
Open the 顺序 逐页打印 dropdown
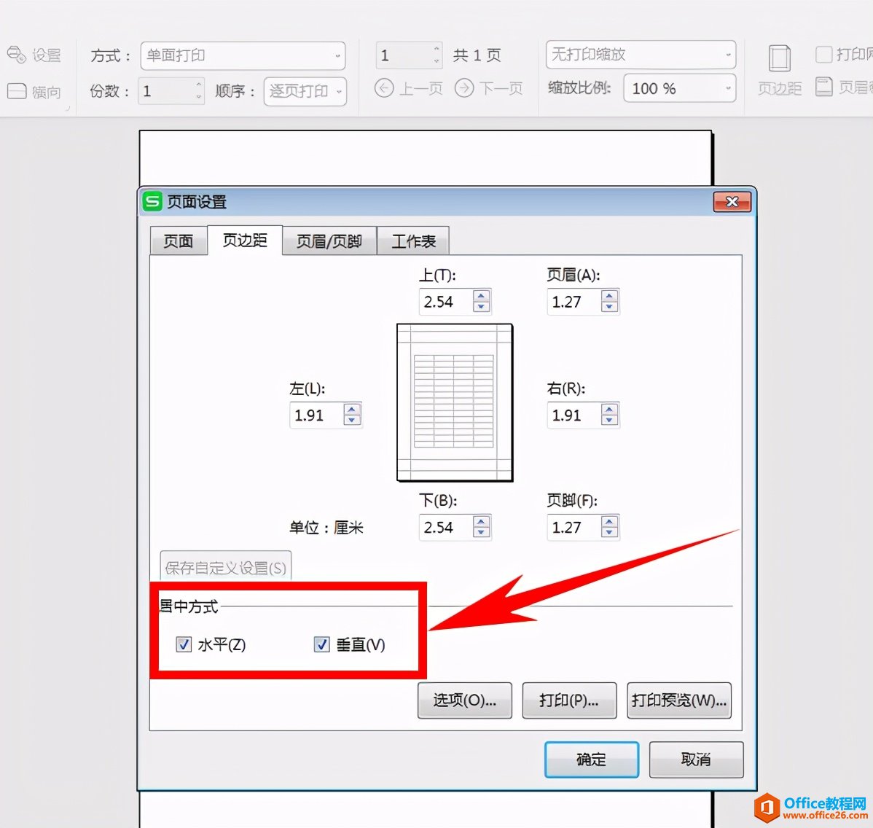[305, 91]
